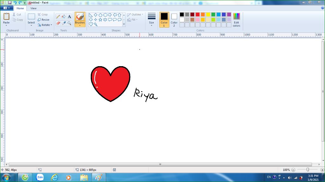Click the Resize button
Viewport: 325px width, 182px height.
pos(43,20)
